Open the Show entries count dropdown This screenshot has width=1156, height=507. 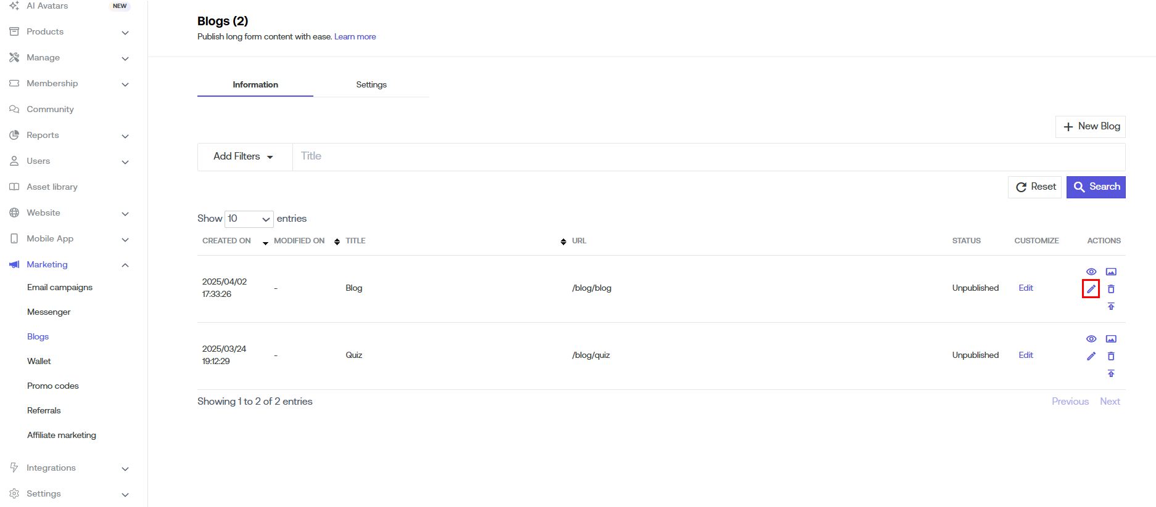[249, 219]
